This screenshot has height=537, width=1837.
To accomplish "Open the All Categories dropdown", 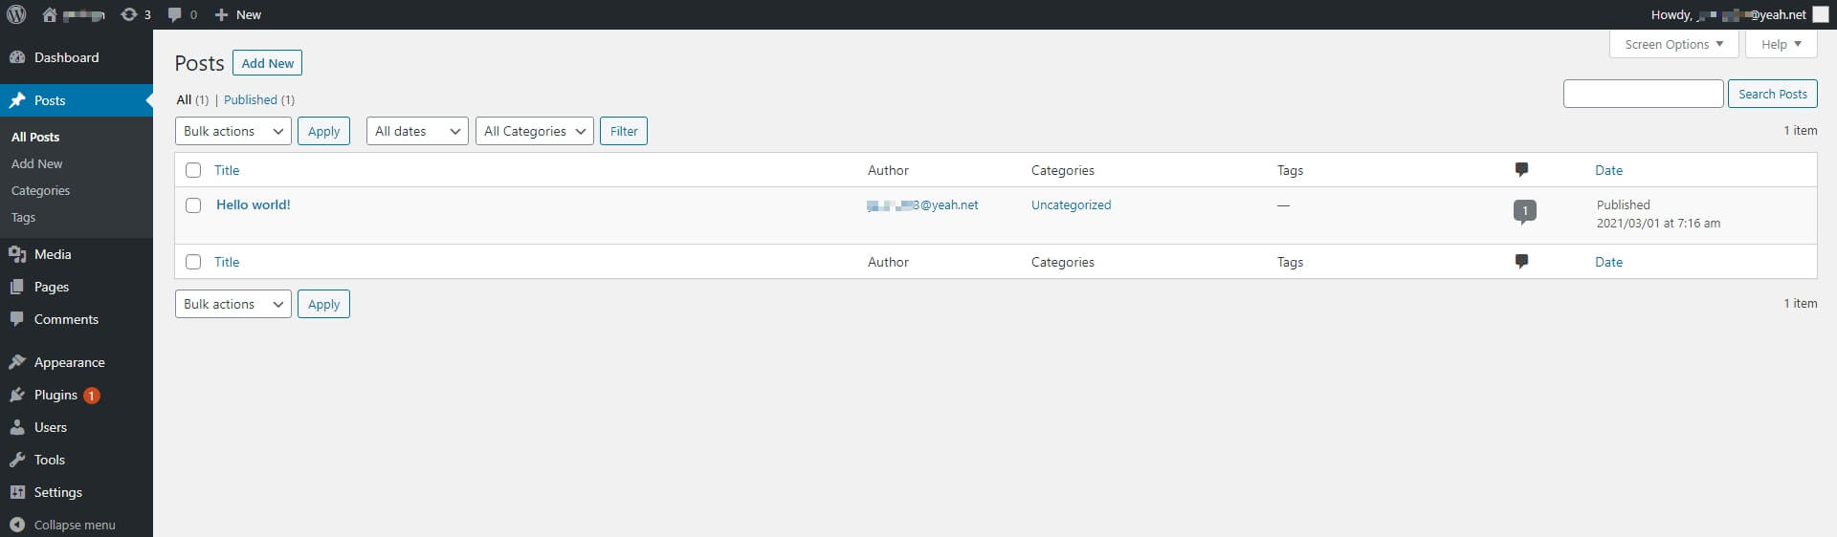I will [534, 131].
